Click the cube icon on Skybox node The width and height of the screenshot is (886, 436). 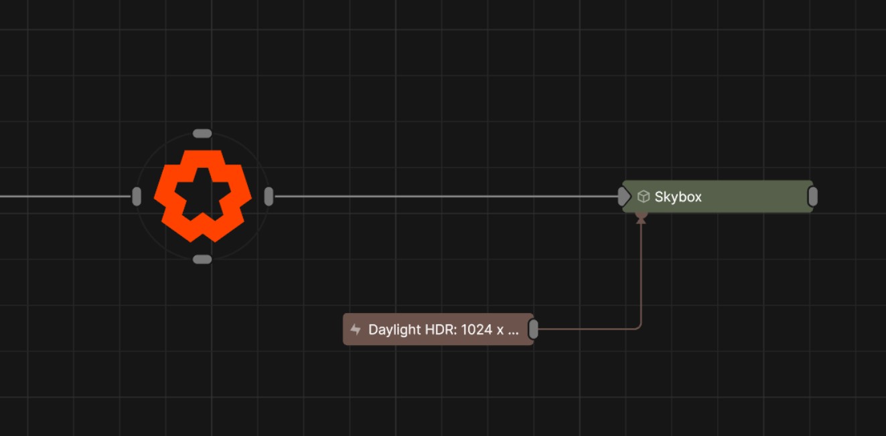643,197
